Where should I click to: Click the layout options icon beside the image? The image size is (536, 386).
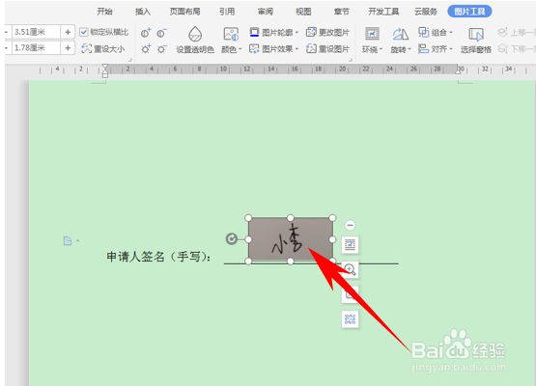pos(350,245)
